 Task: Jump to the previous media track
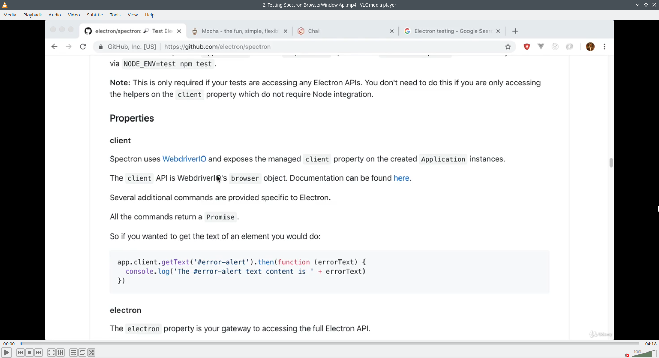21,353
